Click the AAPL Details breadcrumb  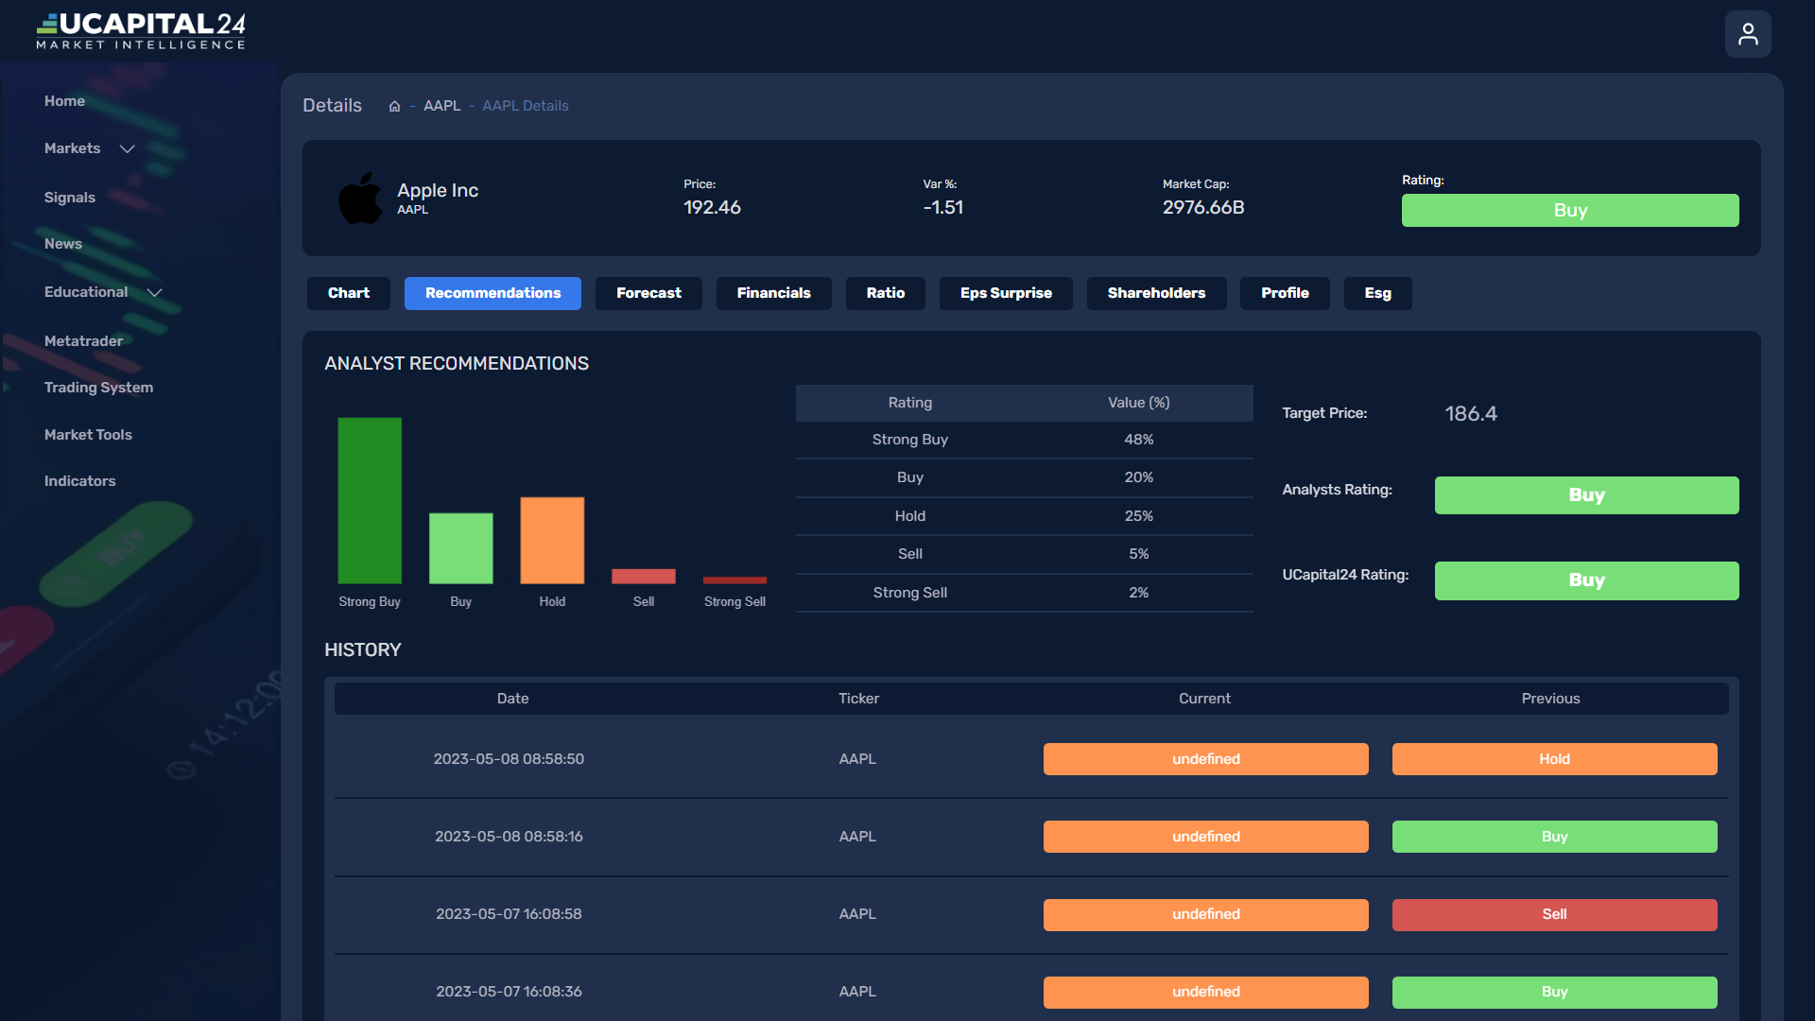point(526,106)
